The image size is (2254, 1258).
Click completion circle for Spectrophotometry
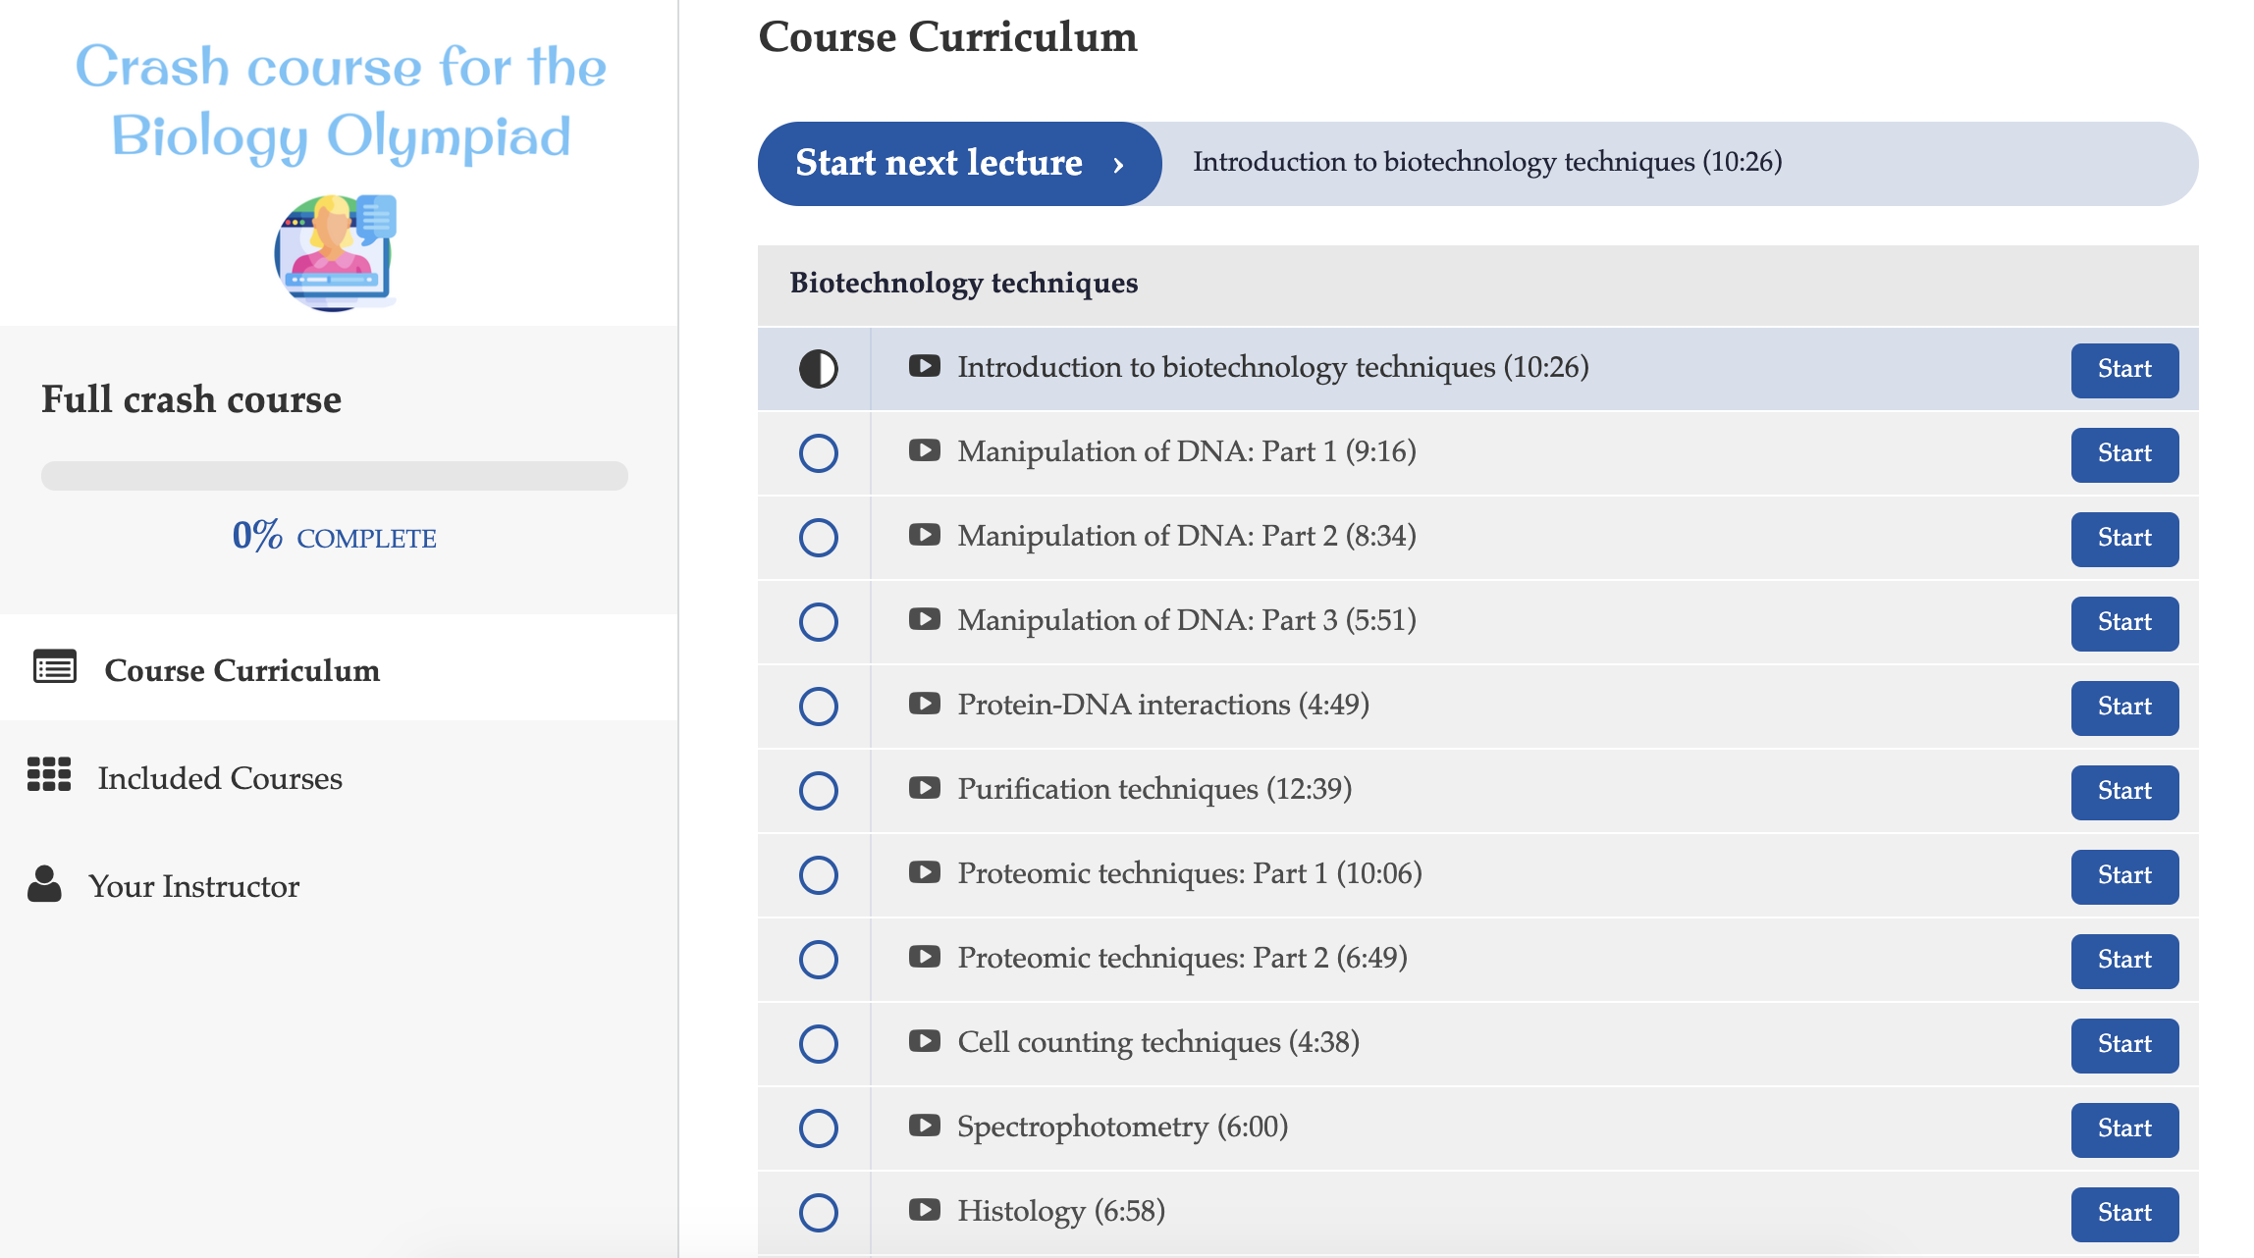tap(818, 1128)
